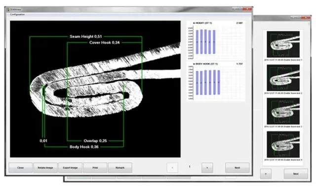Click the Seam Height 0,51 label
This screenshot has width=316, height=188.
(x=85, y=37)
